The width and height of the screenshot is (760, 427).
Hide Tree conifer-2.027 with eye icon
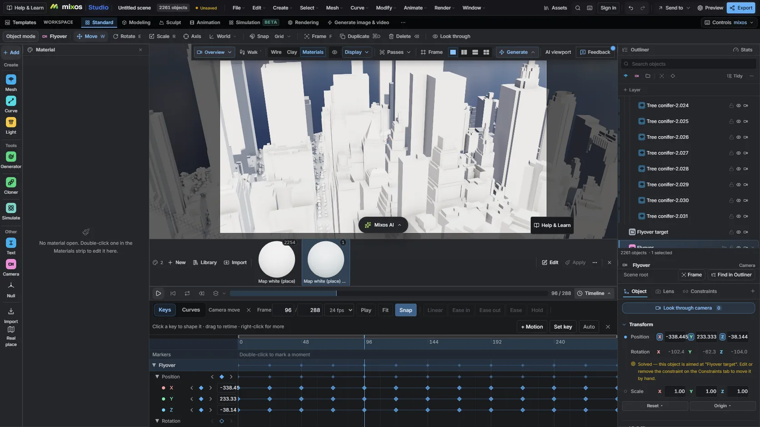coord(739,153)
